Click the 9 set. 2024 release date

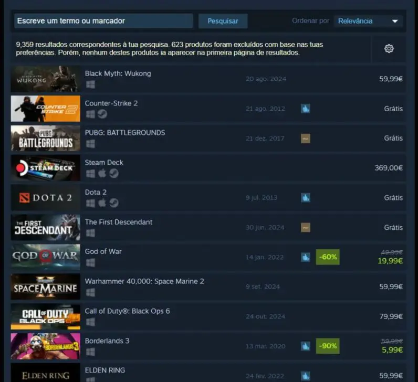pos(263,286)
